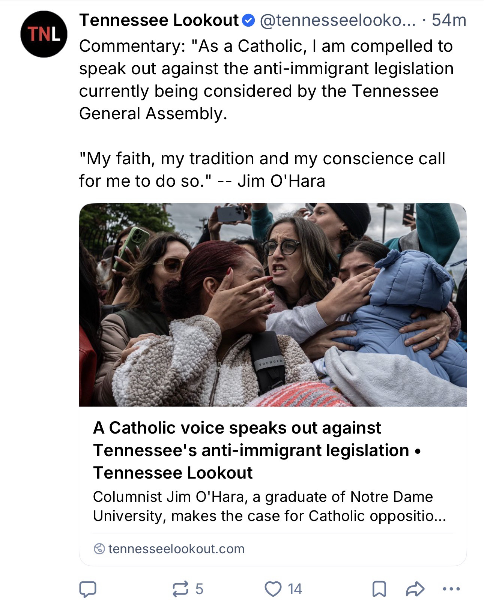Like the post with the heart
The image size is (484, 608).
point(273,589)
